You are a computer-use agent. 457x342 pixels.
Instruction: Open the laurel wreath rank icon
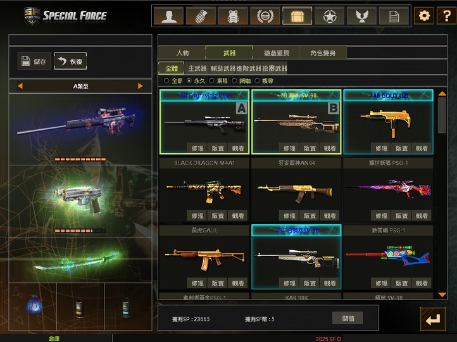tap(265, 16)
